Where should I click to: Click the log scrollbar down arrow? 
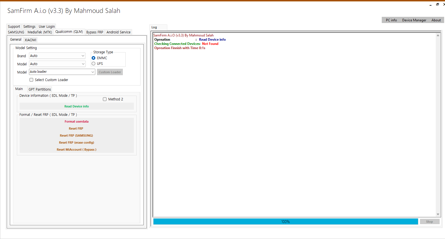pos(438,214)
